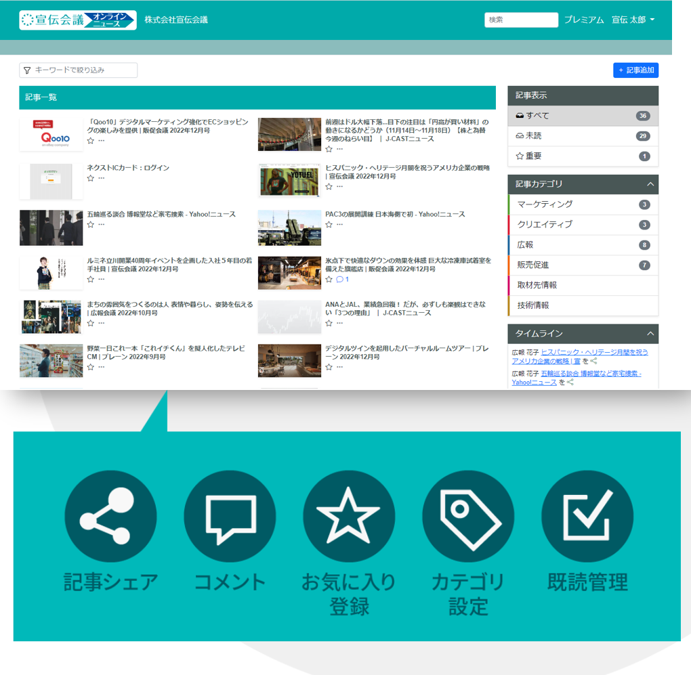Click the large 既読管理 checkmark icon
The width and height of the screenshot is (691, 675).
[x=587, y=516]
